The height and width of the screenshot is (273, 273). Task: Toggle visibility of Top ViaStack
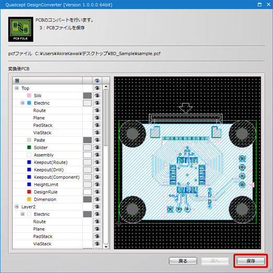pyautogui.click(x=97, y=133)
